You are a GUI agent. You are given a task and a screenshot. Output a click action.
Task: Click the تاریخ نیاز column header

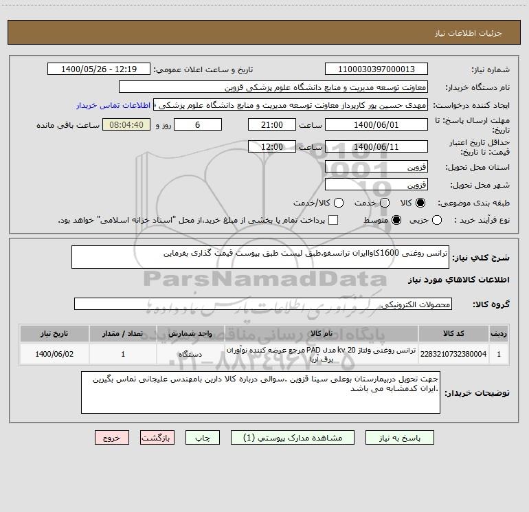(54, 333)
